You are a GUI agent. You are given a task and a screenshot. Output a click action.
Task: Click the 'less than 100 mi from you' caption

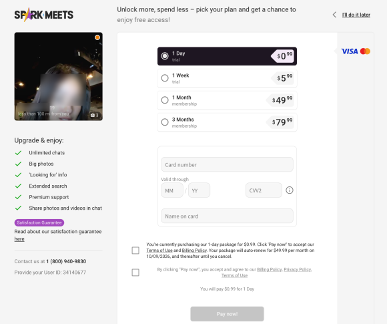[43, 114]
